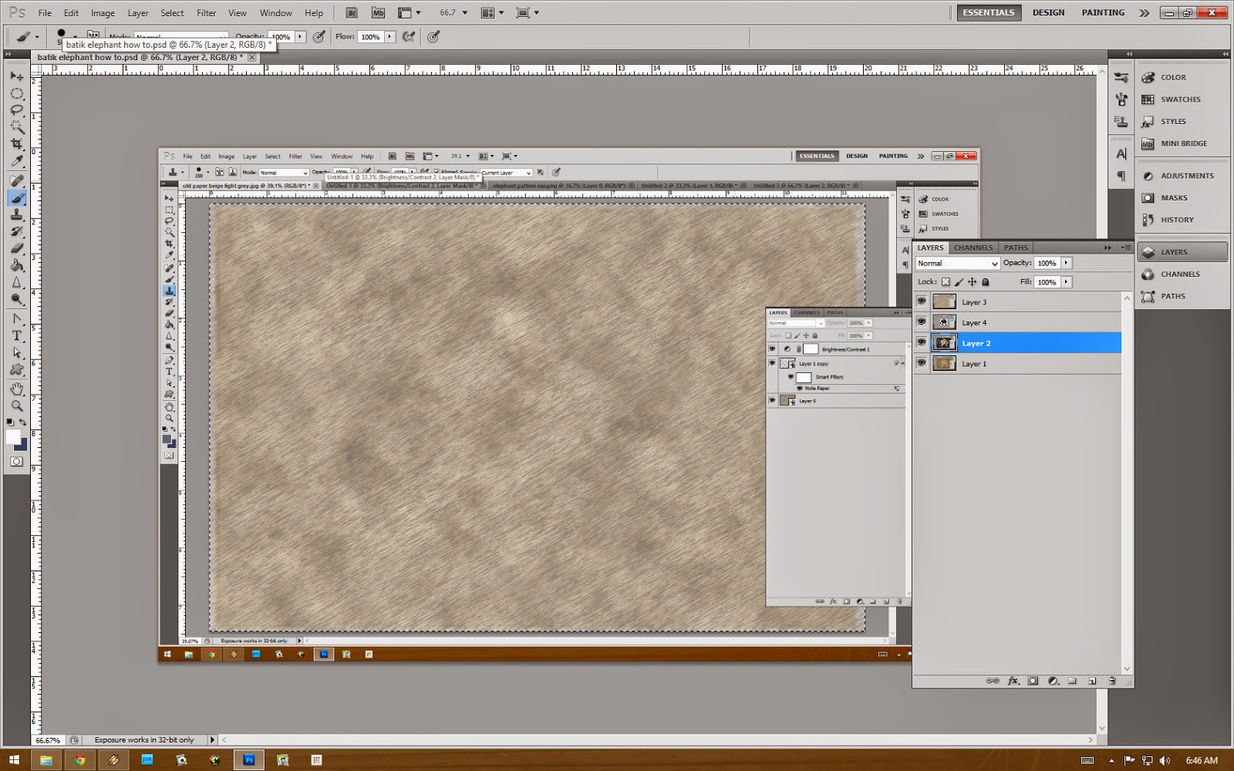Select the Pen tool

16,318
